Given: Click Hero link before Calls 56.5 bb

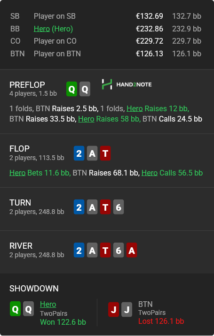Looking at the screenshot, I should coord(150,173).
